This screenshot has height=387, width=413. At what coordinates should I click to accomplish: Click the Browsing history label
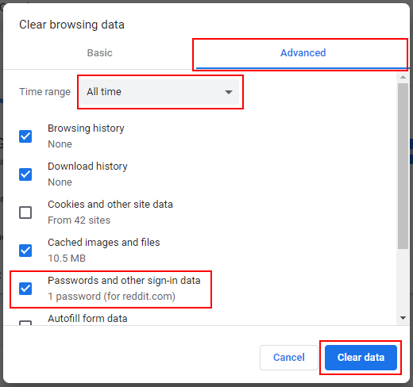(x=86, y=128)
